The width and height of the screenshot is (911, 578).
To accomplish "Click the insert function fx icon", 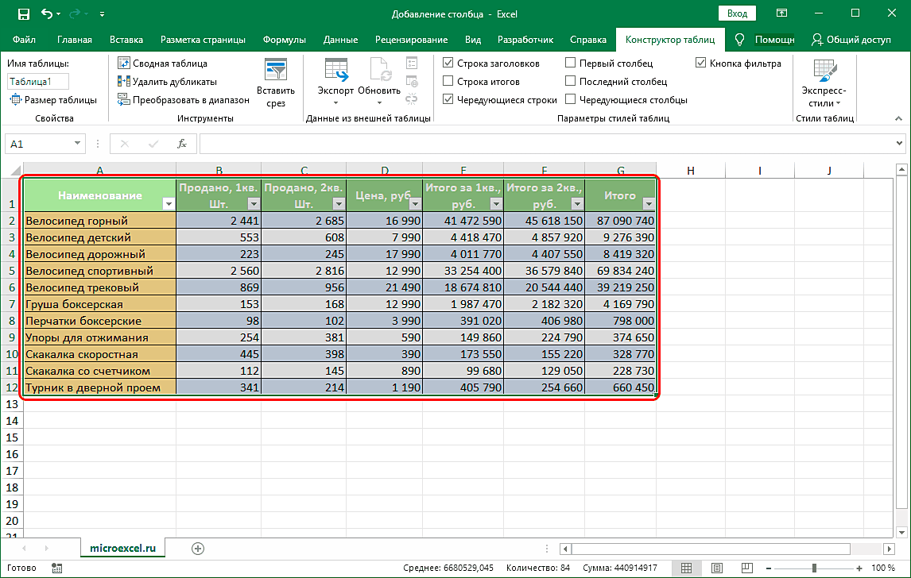I will (x=182, y=144).
